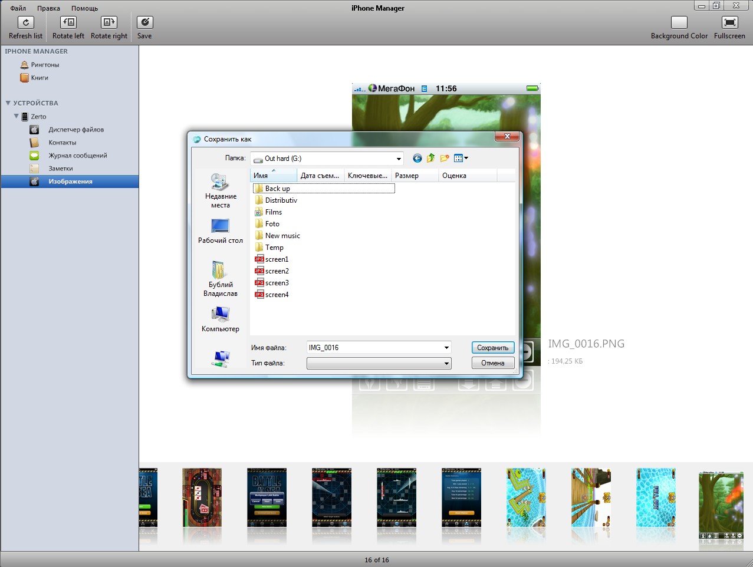Screen dimensions: 753x567
Task: Enter Fullscreen view mode
Action: 729,22
